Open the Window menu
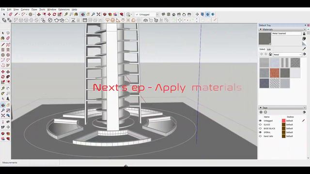The height and width of the screenshot is (174, 310). (x=52, y=10)
